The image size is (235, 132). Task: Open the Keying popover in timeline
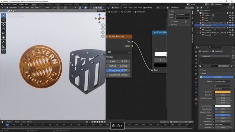coord(18,122)
